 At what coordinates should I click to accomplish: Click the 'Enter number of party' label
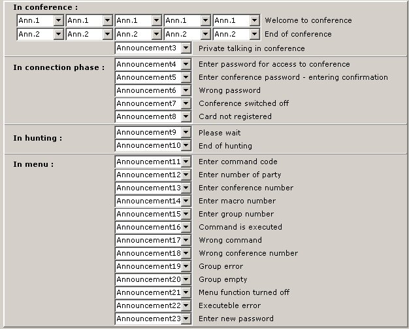coord(240,175)
